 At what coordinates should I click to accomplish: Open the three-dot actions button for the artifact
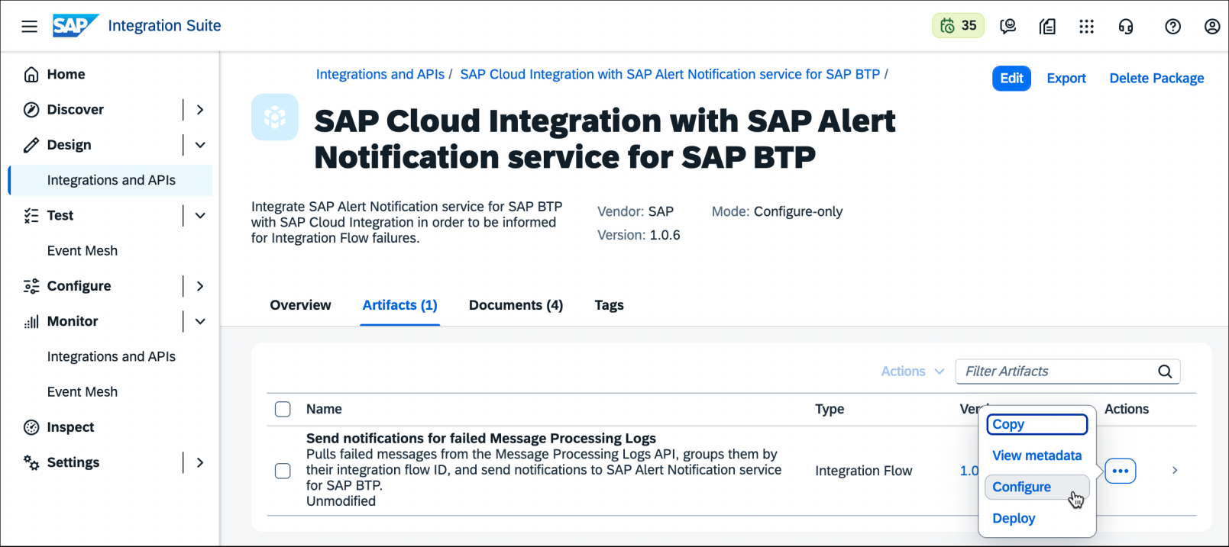[1121, 471]
